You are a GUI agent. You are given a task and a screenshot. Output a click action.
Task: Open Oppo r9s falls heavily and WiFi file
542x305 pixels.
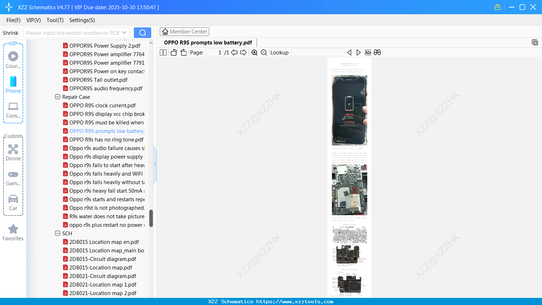coord(104,173)
